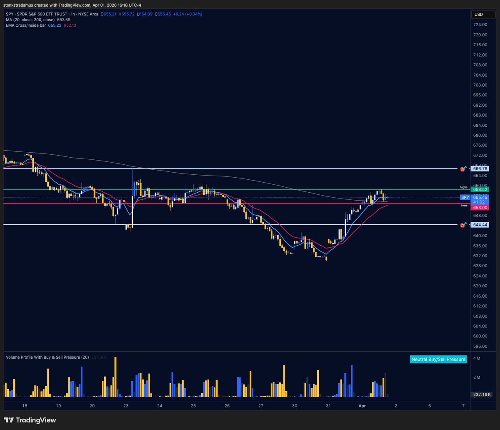
Task: Select the red 653.00 price label
Action: click(x=480, y=207)
